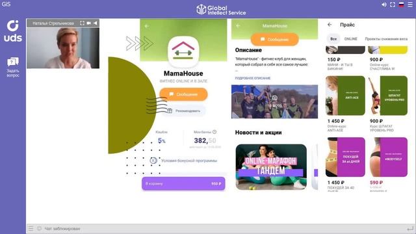Click the presenter video of Наталья Стрельникова
Screen dimensions: 416x234
click(63, 47)
